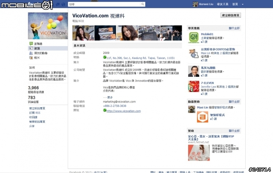Open the messages icon in top bar
Screen dimensions: 273x173
point(58,4)
